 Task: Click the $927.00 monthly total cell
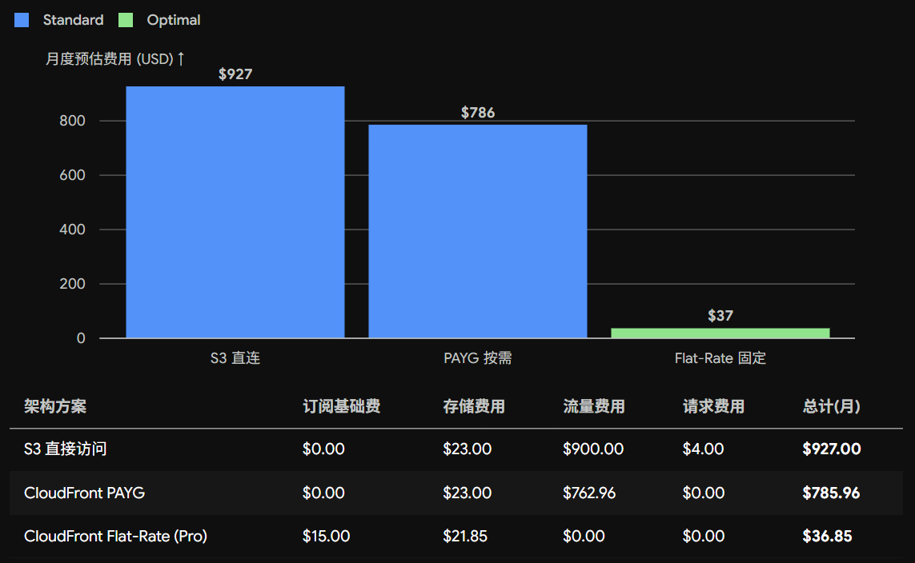pyautogui.click(x=832, y=449)
